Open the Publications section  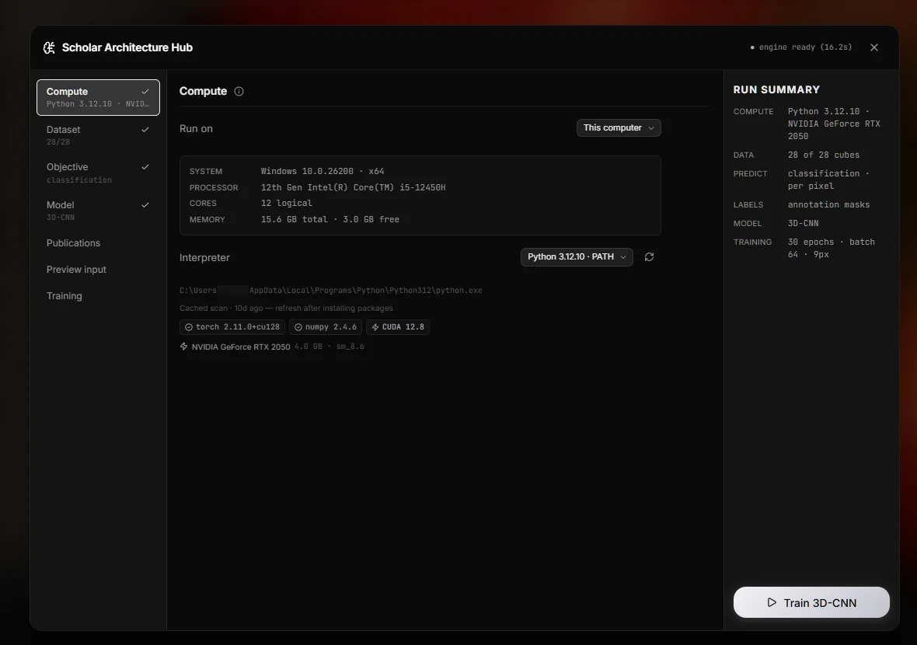point(98,242)
